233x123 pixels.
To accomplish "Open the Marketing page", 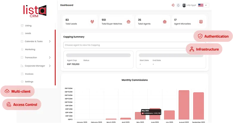I will 30,49.
